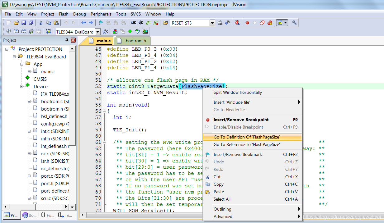Click the Build target toolbar icon
The image size is (384, 223).
click(16, 31)
